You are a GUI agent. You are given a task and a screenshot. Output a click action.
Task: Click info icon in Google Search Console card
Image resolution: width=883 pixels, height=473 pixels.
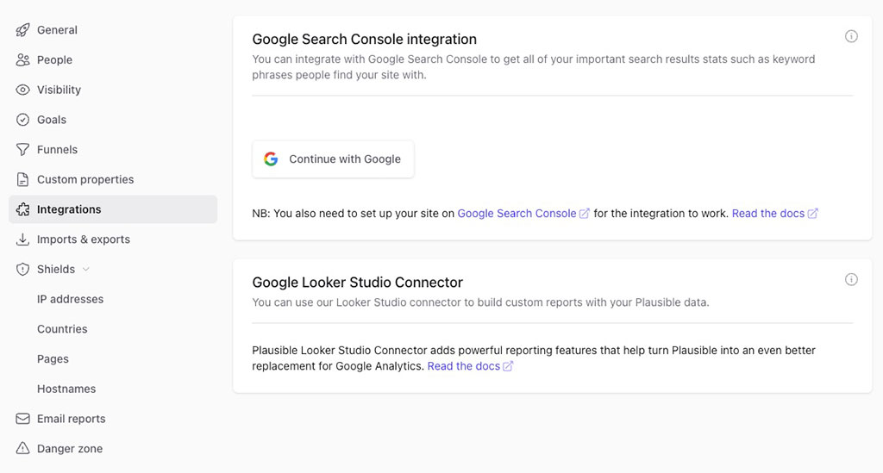851,36
